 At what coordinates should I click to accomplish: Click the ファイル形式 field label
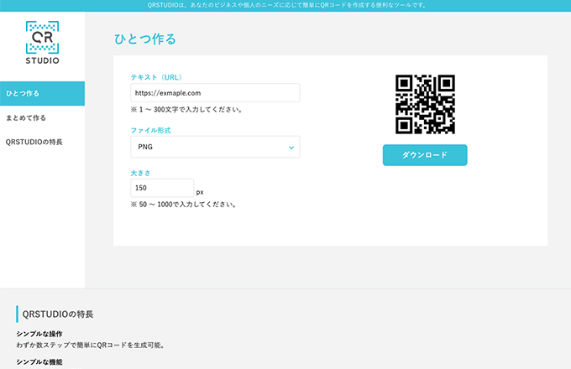[x=151, y=130]
